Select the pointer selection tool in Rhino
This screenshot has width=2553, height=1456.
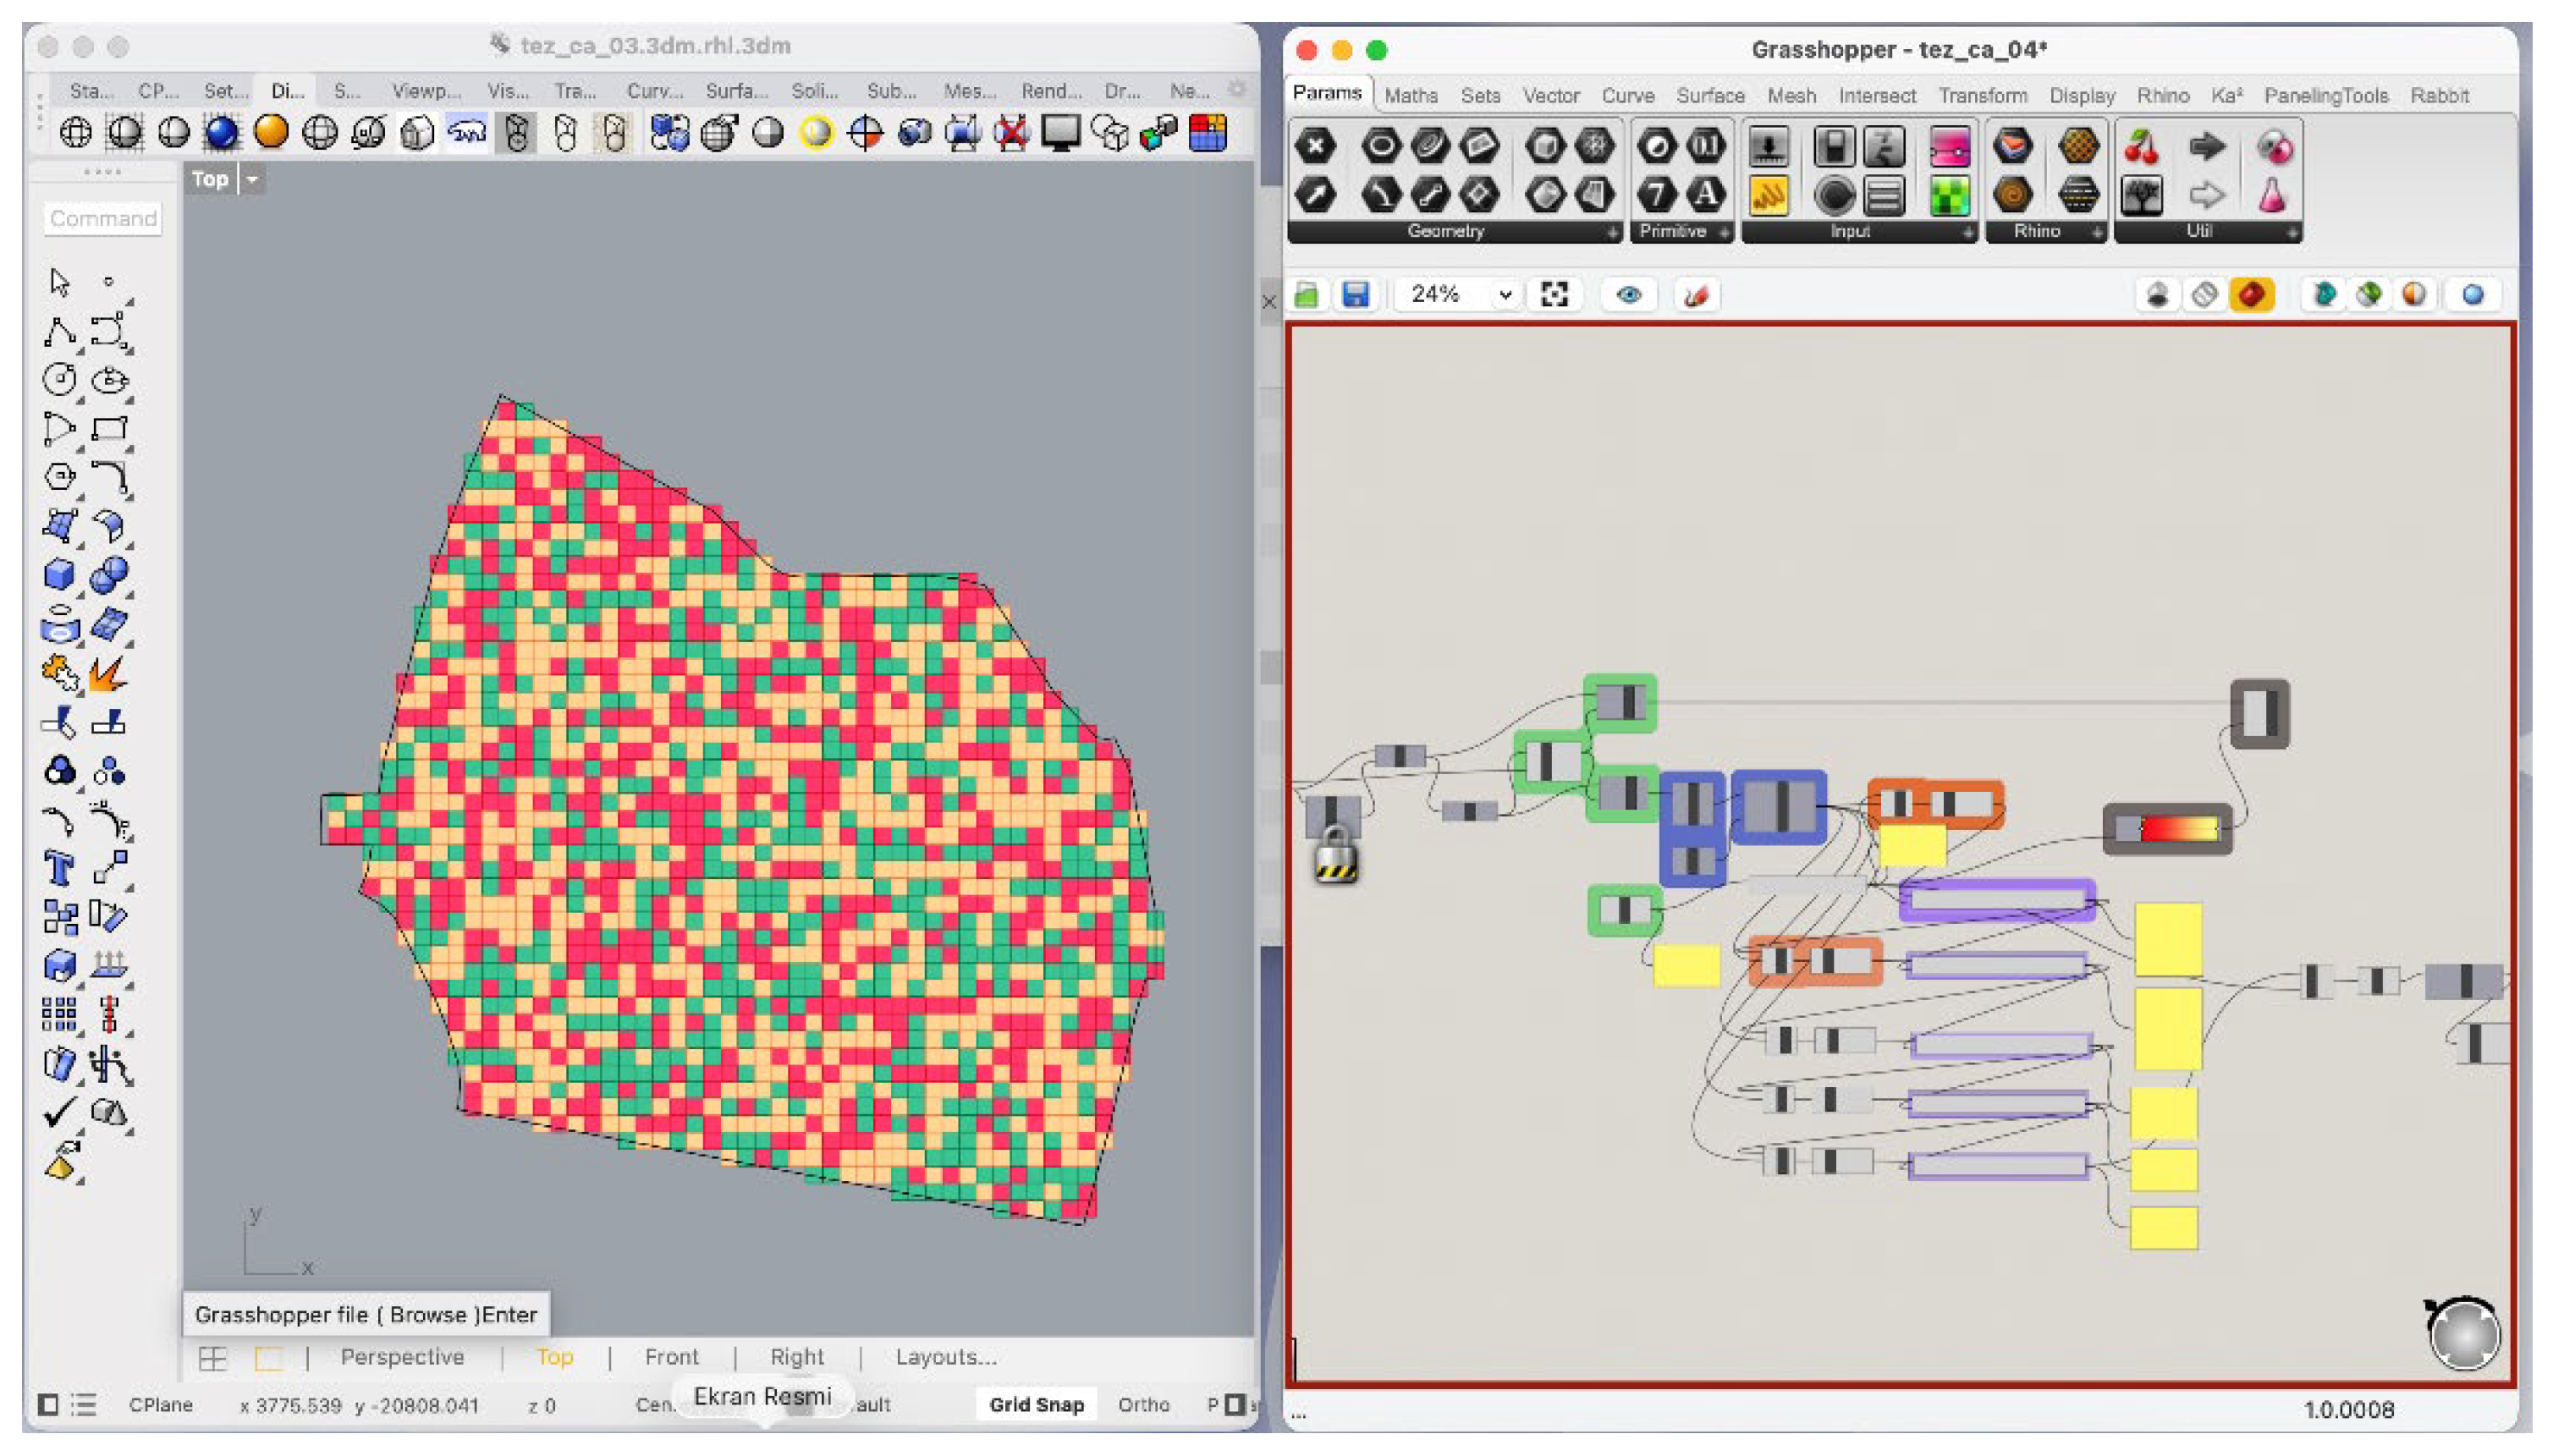pyautogui.click(x=59, y=283)
